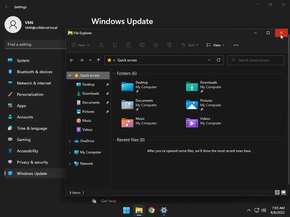This screenshot has width=290, height=217.
Task: Click the Copy icon in File Explorer toolbar
Action: click(115, 45)
